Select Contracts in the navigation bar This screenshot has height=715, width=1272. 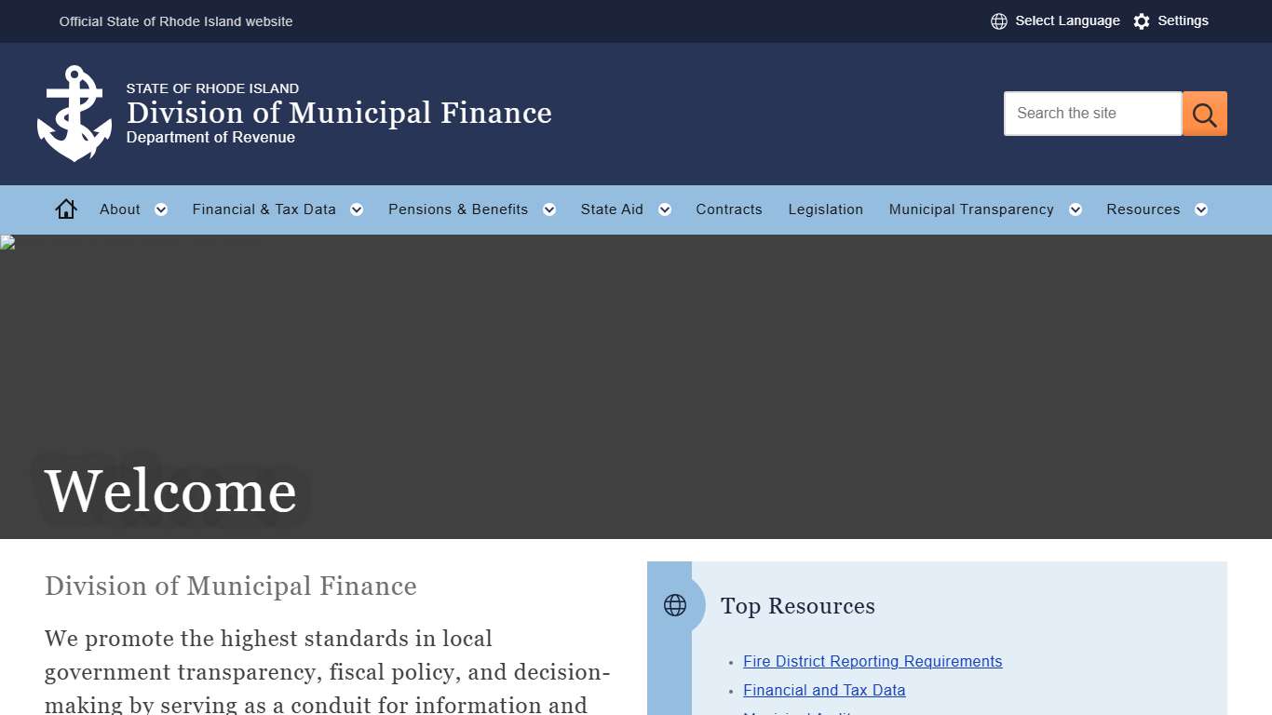coord(729,209)
